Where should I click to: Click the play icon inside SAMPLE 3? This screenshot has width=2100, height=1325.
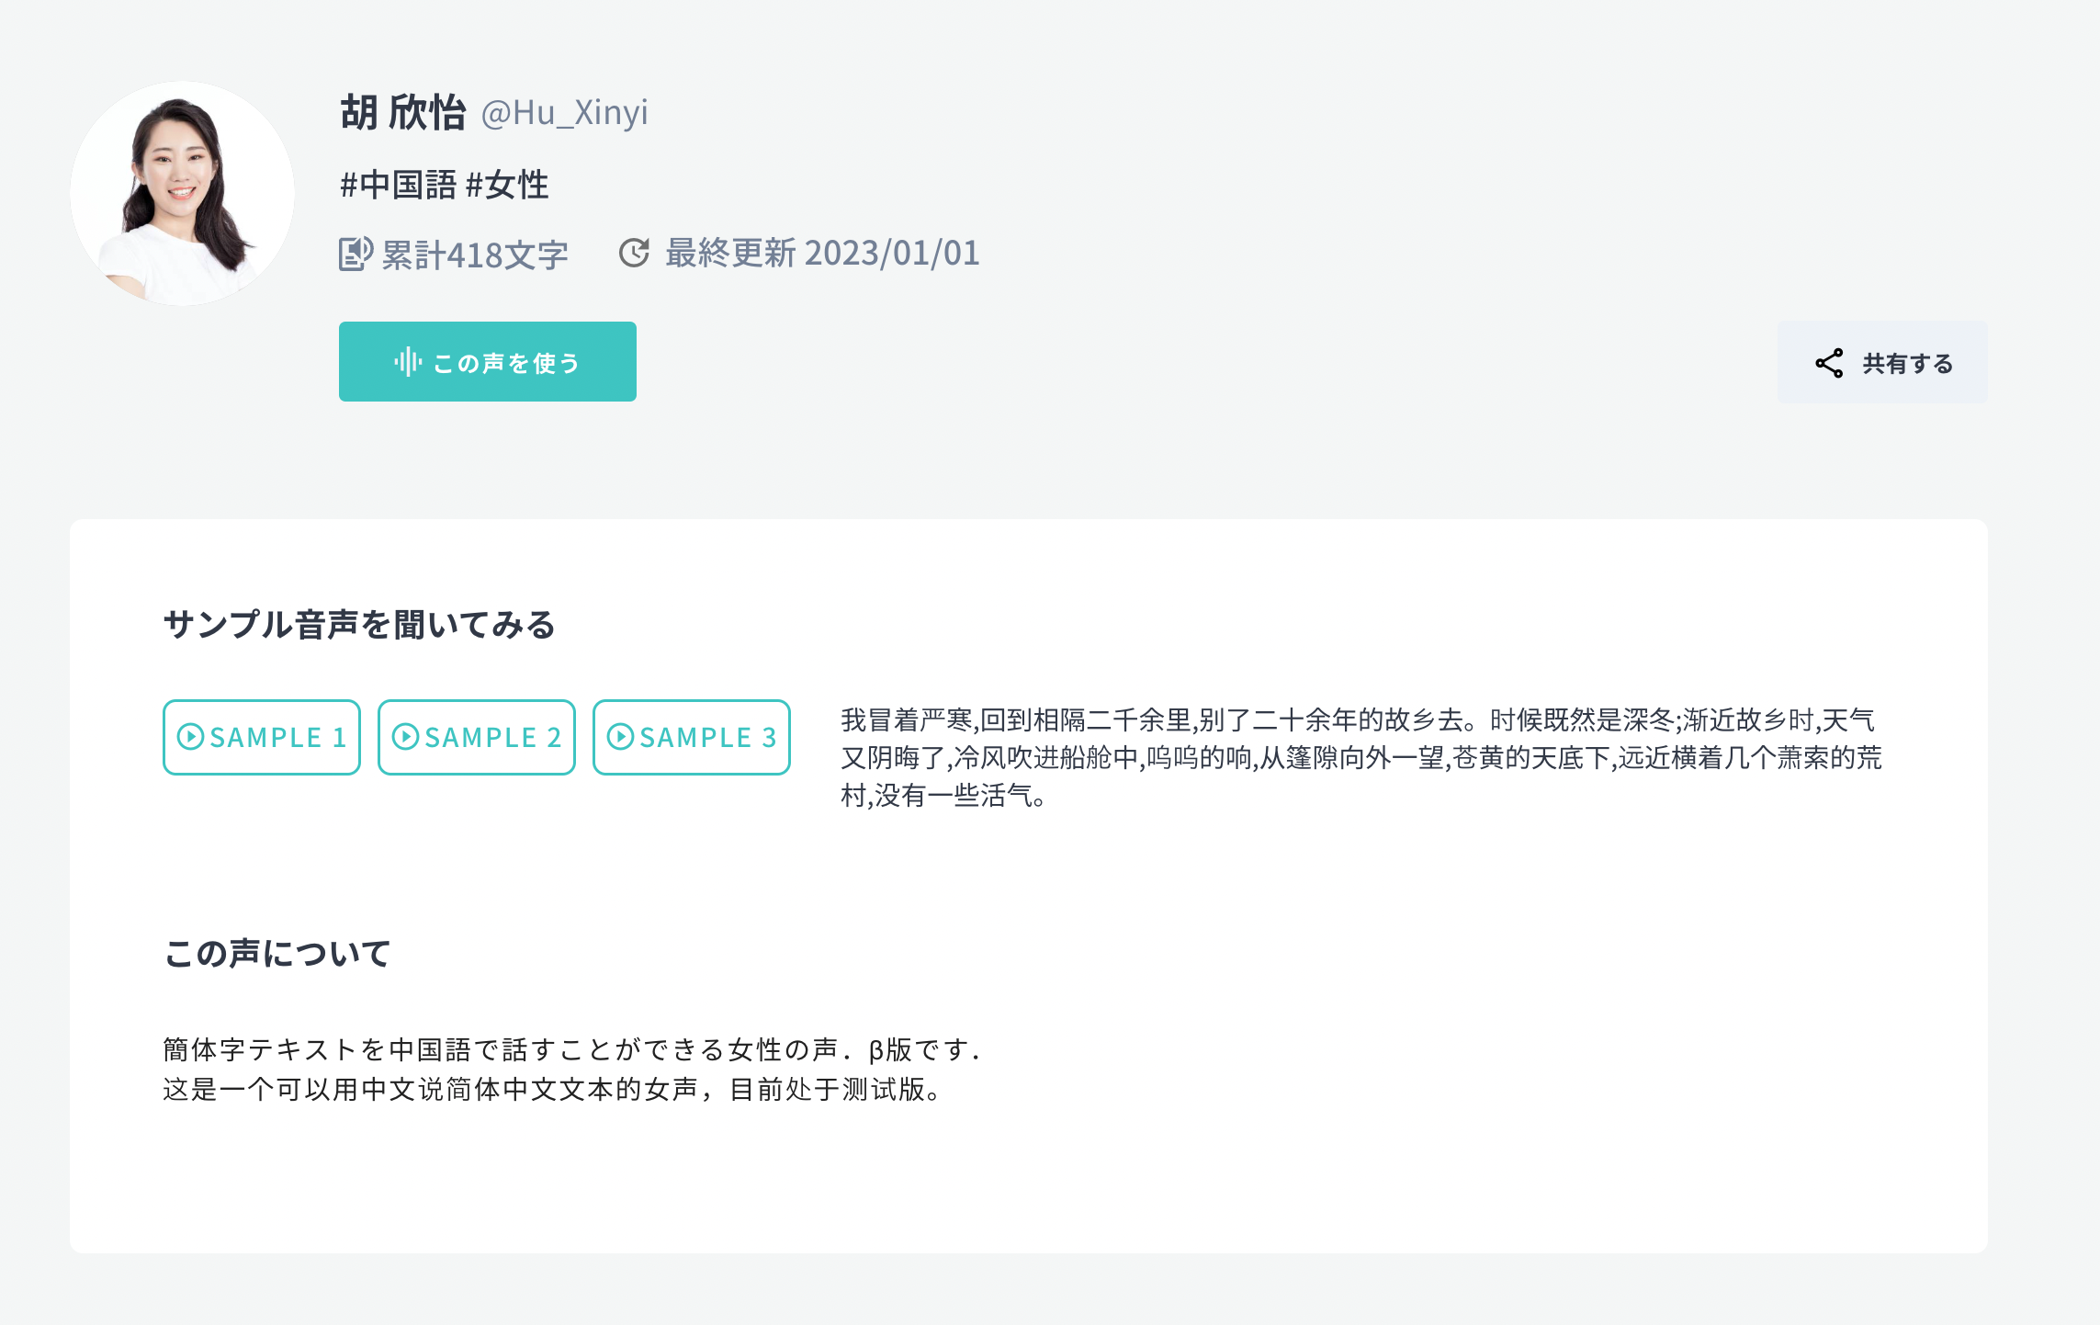tap(622, 737)
